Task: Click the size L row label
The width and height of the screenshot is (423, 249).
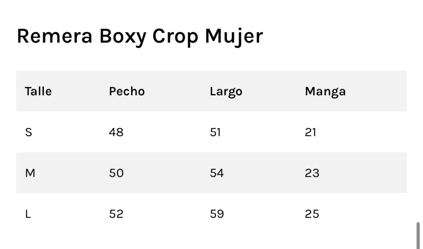Action: [x=28, y=214]
